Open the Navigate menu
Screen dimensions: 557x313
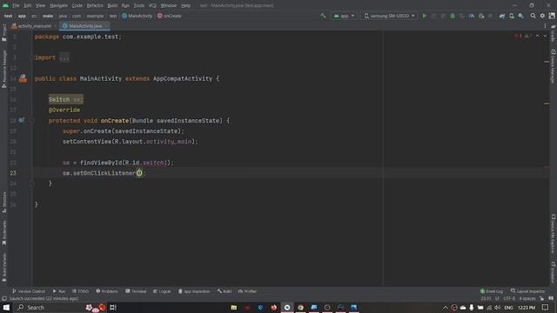point(58,6)
